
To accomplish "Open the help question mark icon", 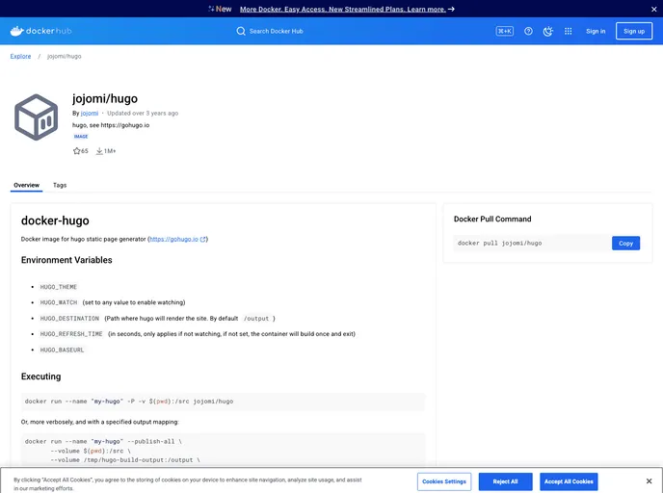I will pyautogui.click(x=528, y=31).
